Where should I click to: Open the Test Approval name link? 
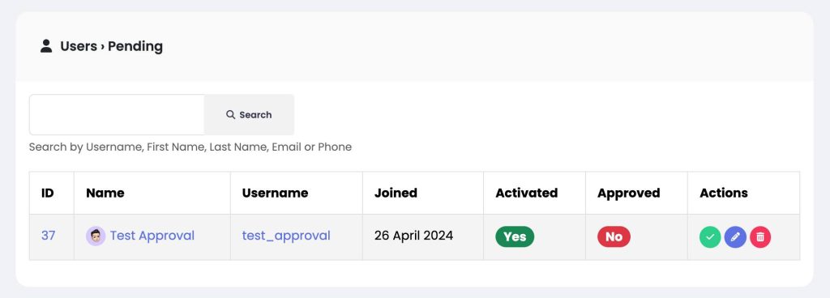coord(152,236)
